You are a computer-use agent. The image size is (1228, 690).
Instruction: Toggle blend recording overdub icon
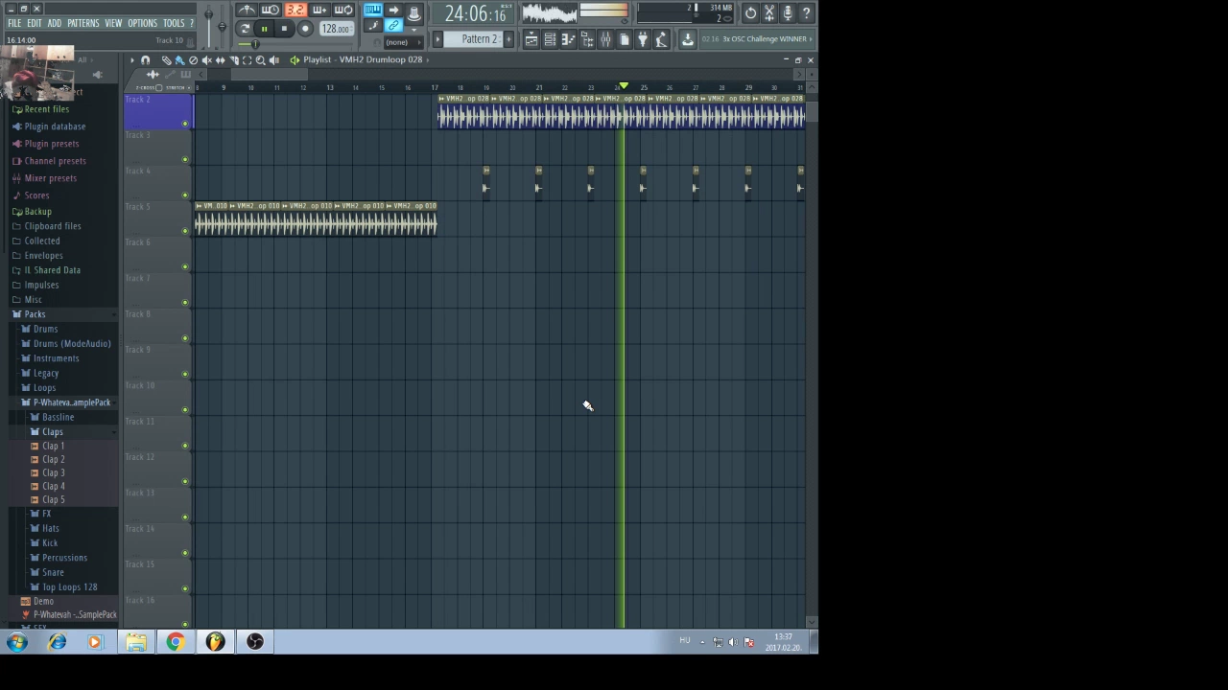(319, 10)
